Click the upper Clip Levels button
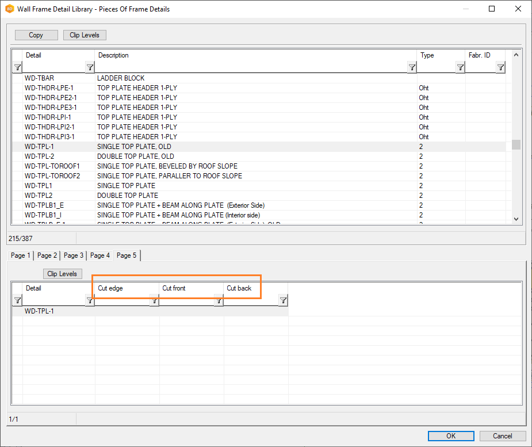 pyautogui.click(x=85, y=35)
